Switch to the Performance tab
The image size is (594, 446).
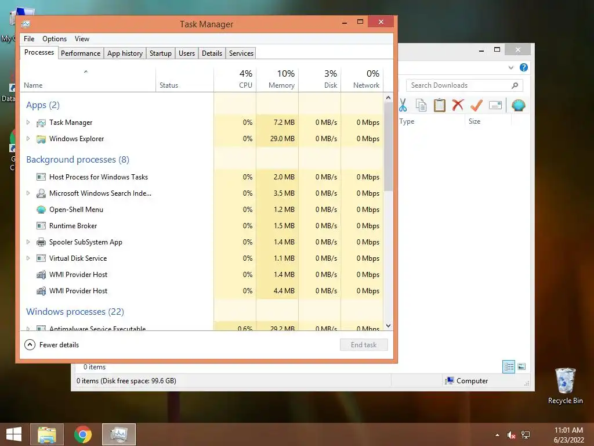pos(81,53)
